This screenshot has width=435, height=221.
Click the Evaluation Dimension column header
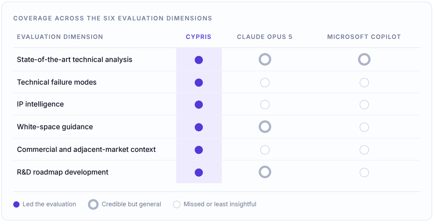pyautogui.click(x=60, y=37)
